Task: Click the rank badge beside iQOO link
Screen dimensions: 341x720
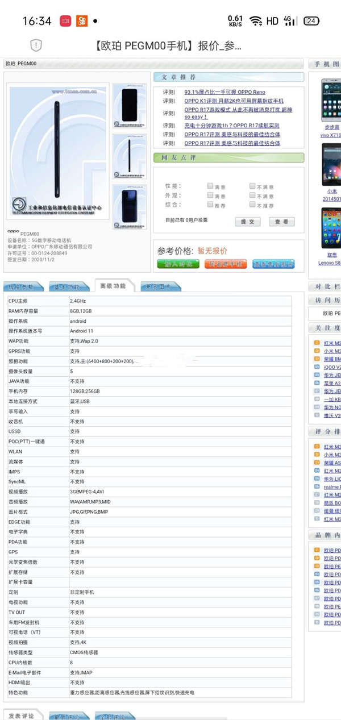Action: pos(317,367)
